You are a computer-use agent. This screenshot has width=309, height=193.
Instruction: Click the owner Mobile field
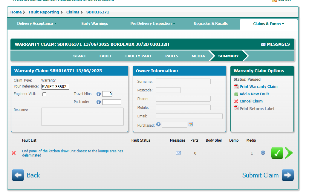click(x=183, y=108)
